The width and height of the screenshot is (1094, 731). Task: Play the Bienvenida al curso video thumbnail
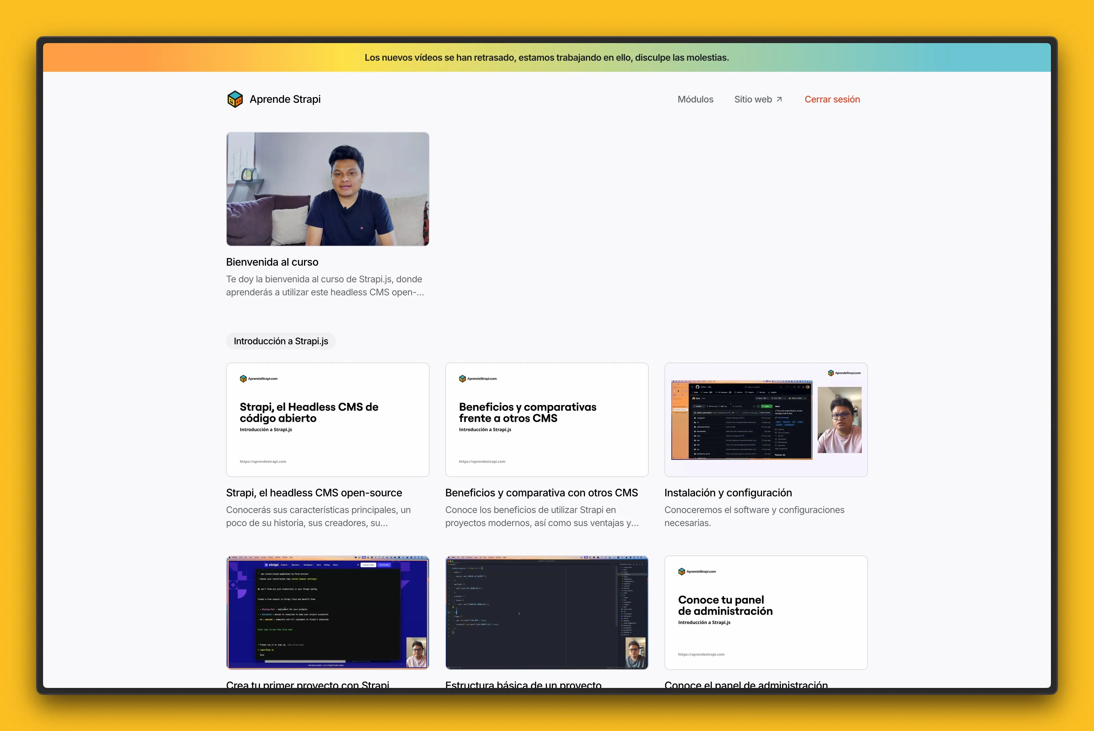(x=327, y=189)
